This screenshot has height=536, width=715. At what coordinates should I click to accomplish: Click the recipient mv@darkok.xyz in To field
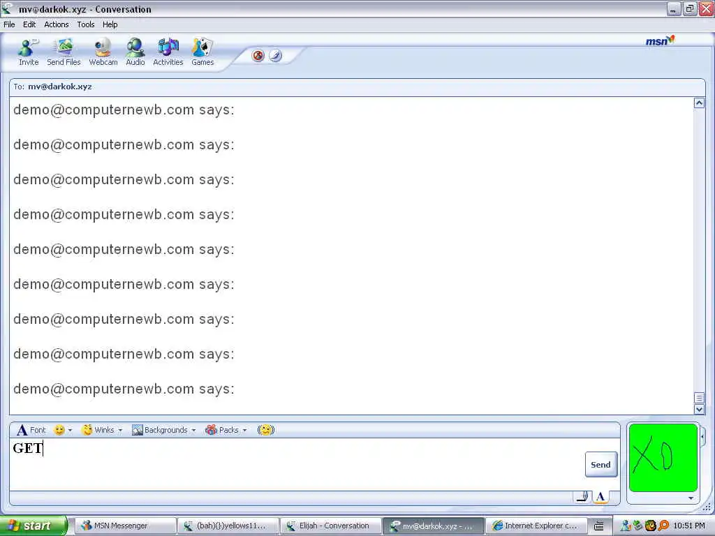(x=60, y=87)
